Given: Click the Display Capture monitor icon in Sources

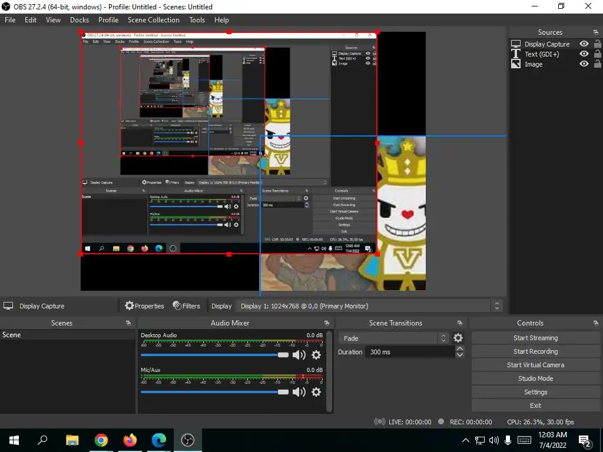Looking at the screenshot, I should (516, 44).
